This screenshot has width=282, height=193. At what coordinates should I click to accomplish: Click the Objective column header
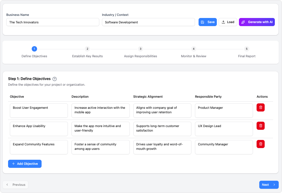point(17,96)
